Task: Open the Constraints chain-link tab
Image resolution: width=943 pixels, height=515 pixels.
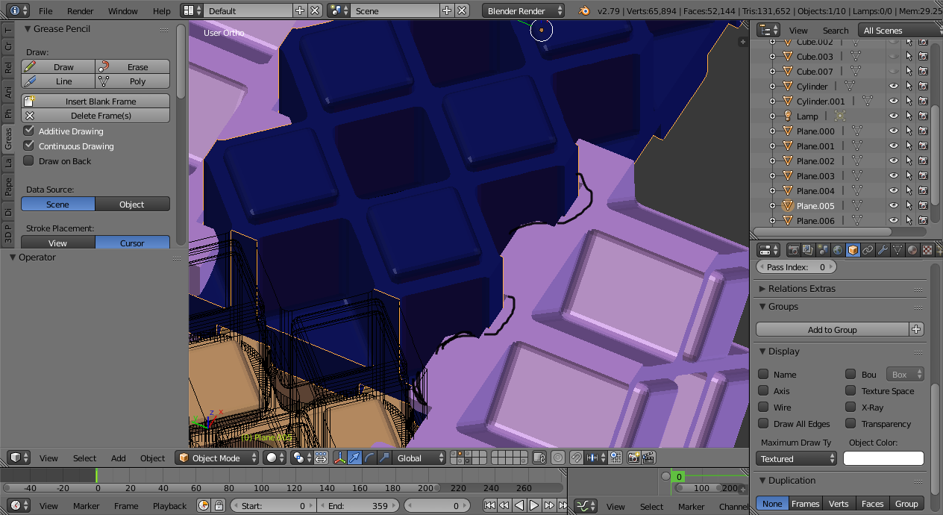Action: tap(868, 251)
